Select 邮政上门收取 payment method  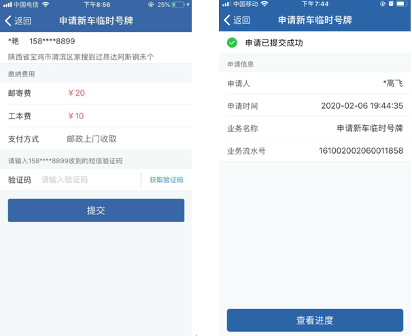coord(92,139)
